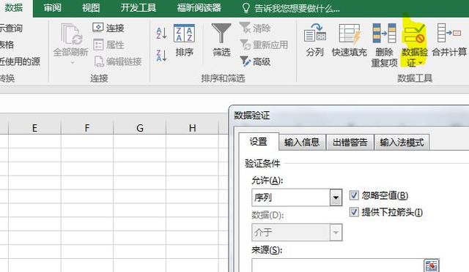Click Flash Fill (快速填充)
469x272 pixels.
coord(350,40)
